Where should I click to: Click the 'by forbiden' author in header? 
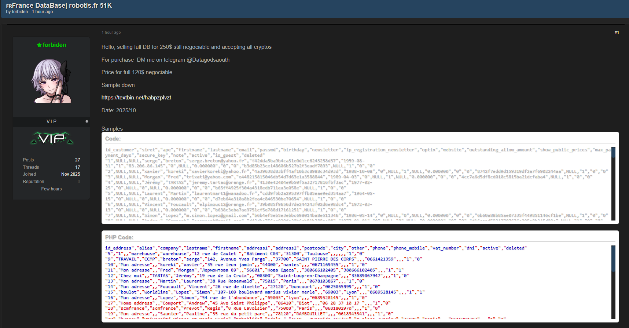pyautogui.click(x=20, y=12)
